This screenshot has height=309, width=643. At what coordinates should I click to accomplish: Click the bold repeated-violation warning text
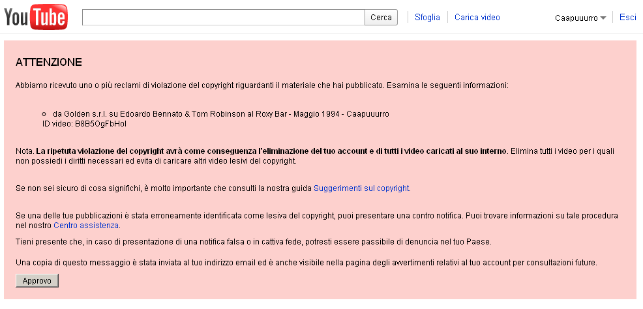(271, 151)
